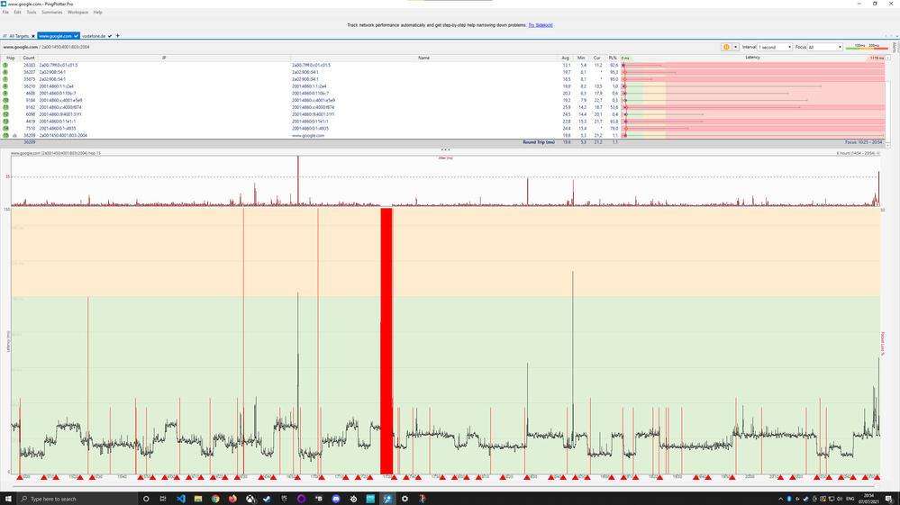Viewport: 900px width, 505px height.
Task: Open the Edit menu
Action: coord(18,12)
